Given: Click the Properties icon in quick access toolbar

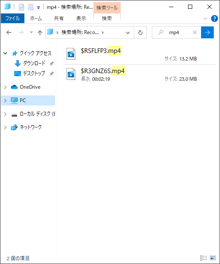Looking at the screenshot, I should [x=21, y=7].
